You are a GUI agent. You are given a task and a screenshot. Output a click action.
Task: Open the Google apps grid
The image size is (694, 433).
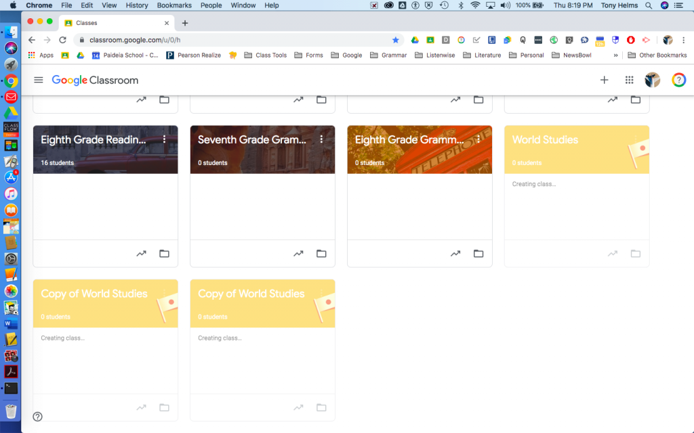[629, 80]
